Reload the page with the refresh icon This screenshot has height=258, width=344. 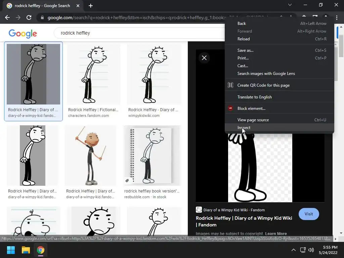pyautogui.click(x=29, y=17)
